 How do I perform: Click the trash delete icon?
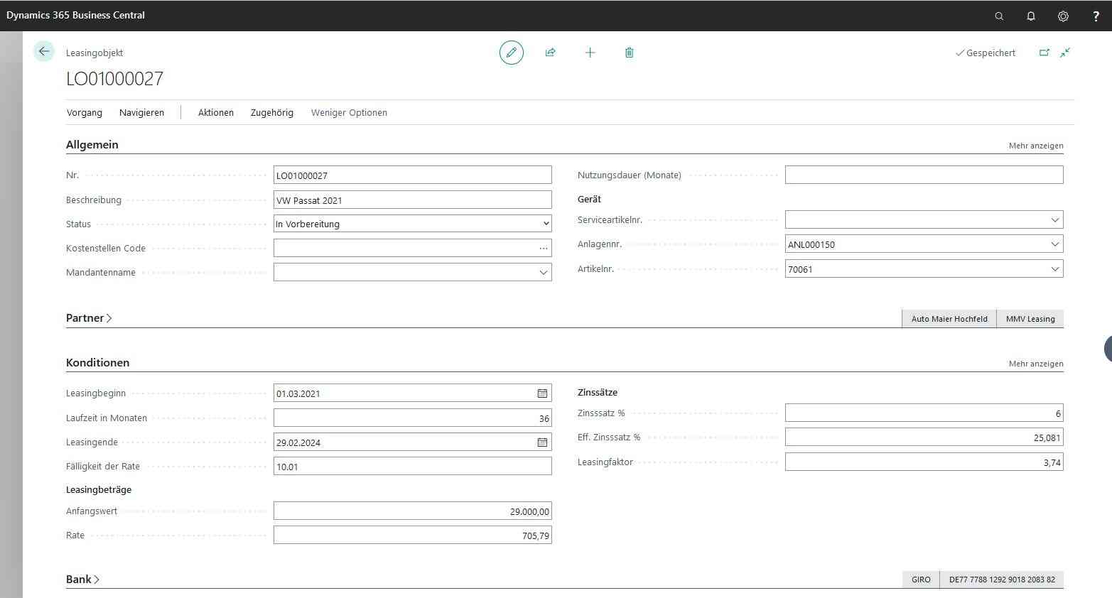coord(629,53)
